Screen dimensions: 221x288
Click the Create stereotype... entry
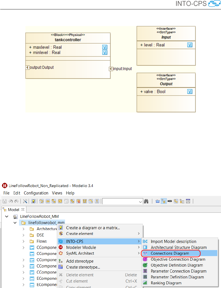[100, 267]
